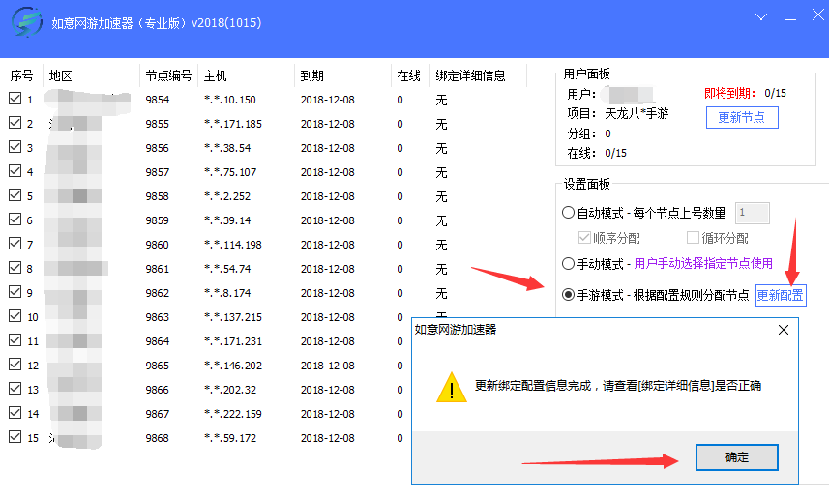Click the 即将到期 label in user panel
This screenshot has height=498, width=829.
pos(730,93)
